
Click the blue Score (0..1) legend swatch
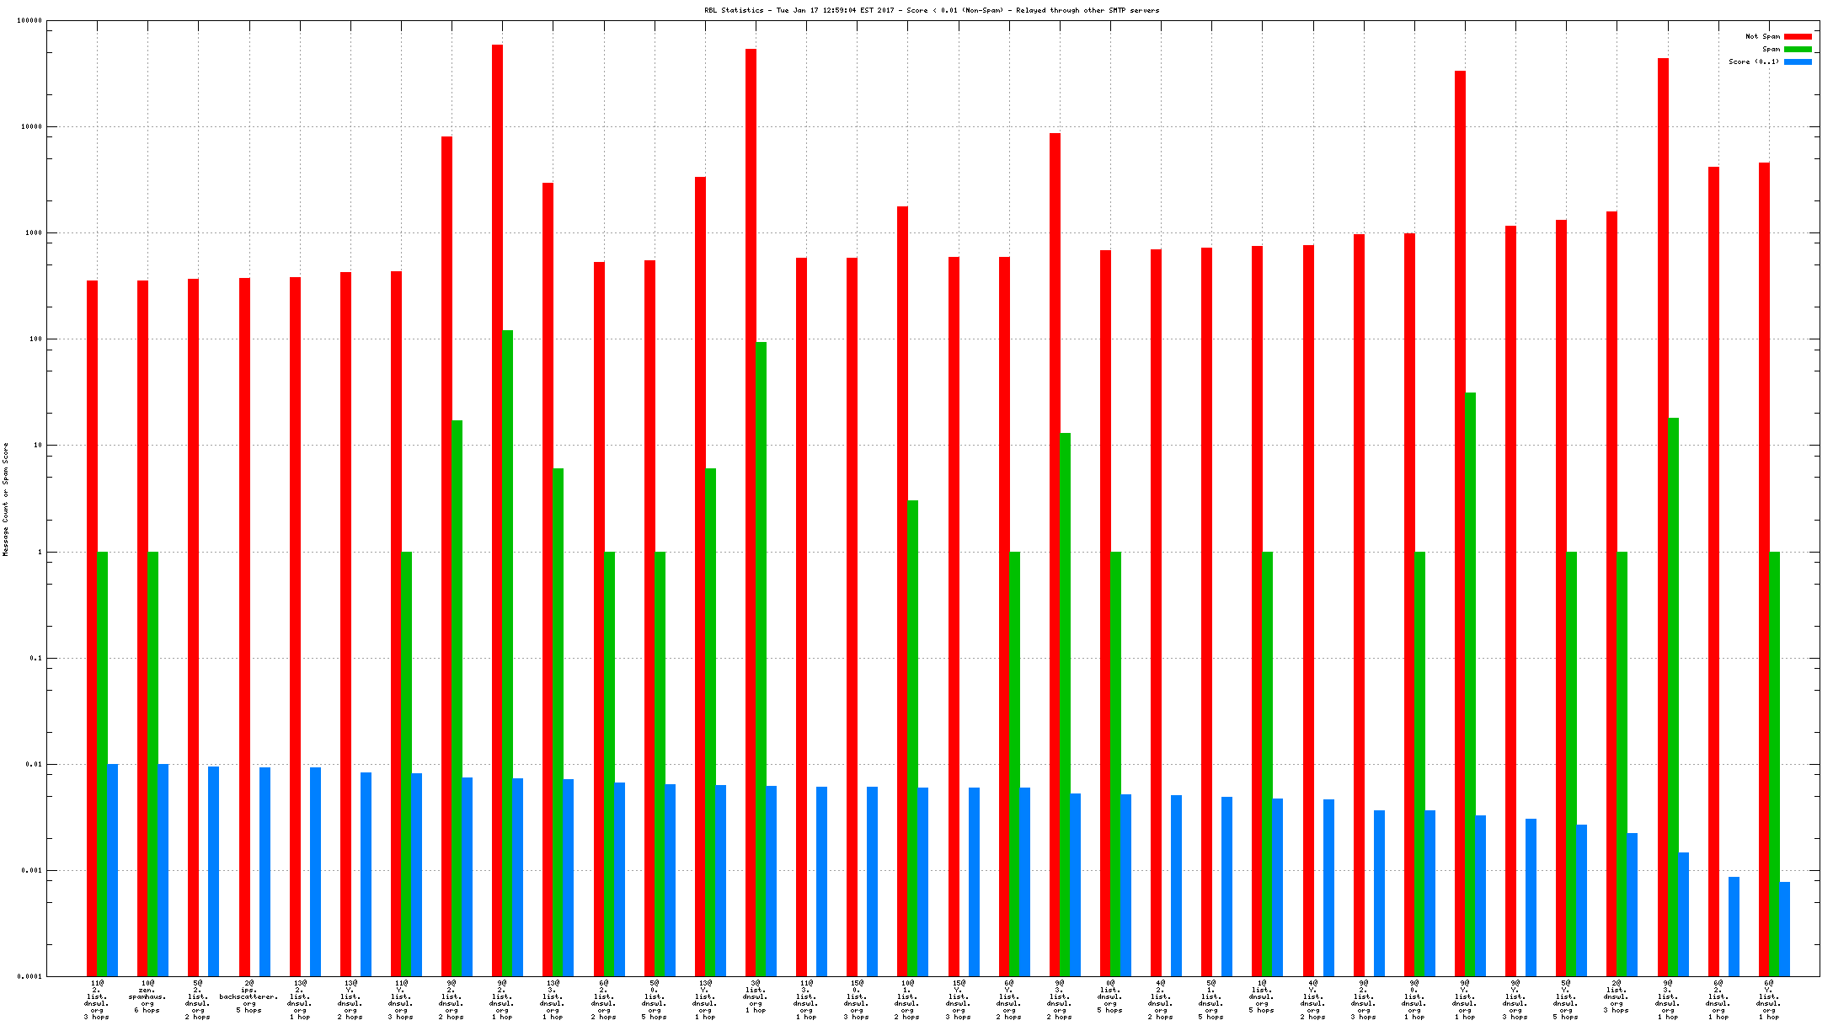[x=1798, y=61]
